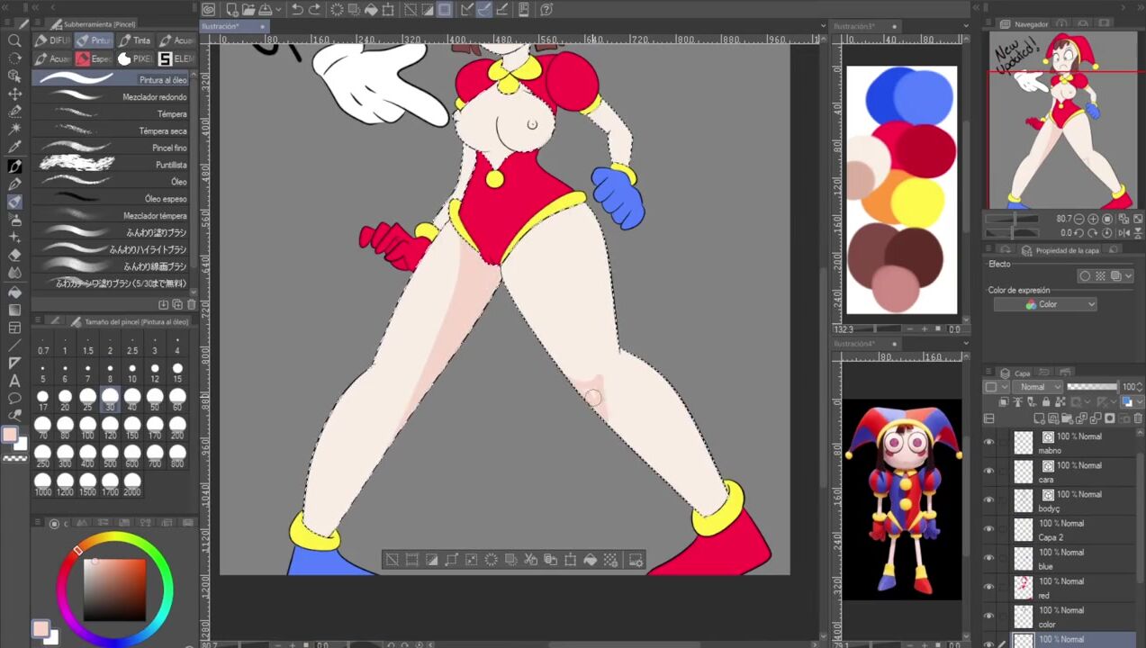1146x648 pixels.
Task: Hide the 'red' layer eye icon
Action: [989, 587]
